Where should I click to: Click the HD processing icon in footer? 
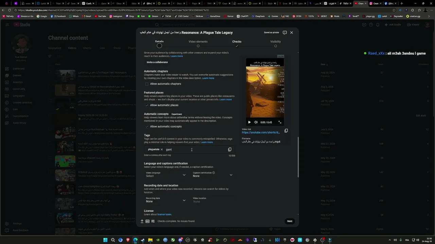pyautogui.click(x=147, y=221)
